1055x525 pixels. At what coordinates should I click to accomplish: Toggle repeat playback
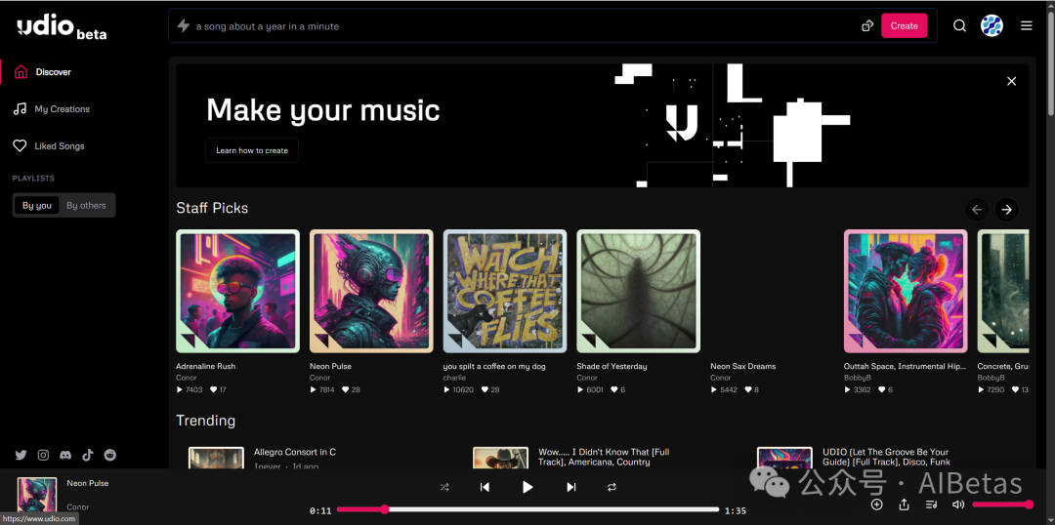(612, 487)
